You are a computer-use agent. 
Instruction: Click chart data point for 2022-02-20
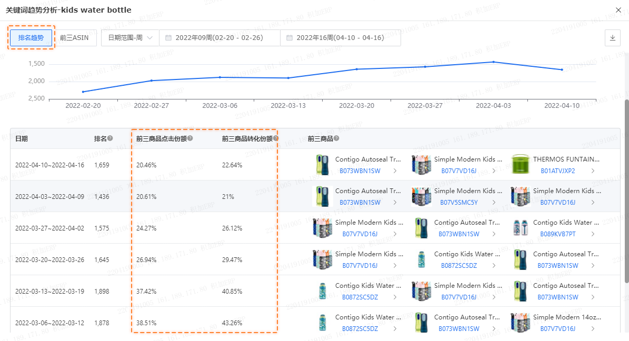click(x=83, y=92)
